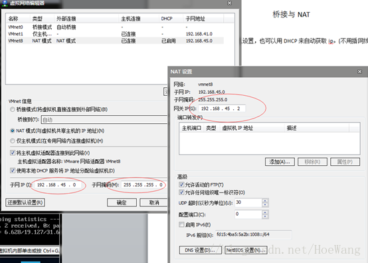Toggle 允许任何组织唯一标识符 checkbox
This screenshot has width=368, height=263.
click(181, 192)
